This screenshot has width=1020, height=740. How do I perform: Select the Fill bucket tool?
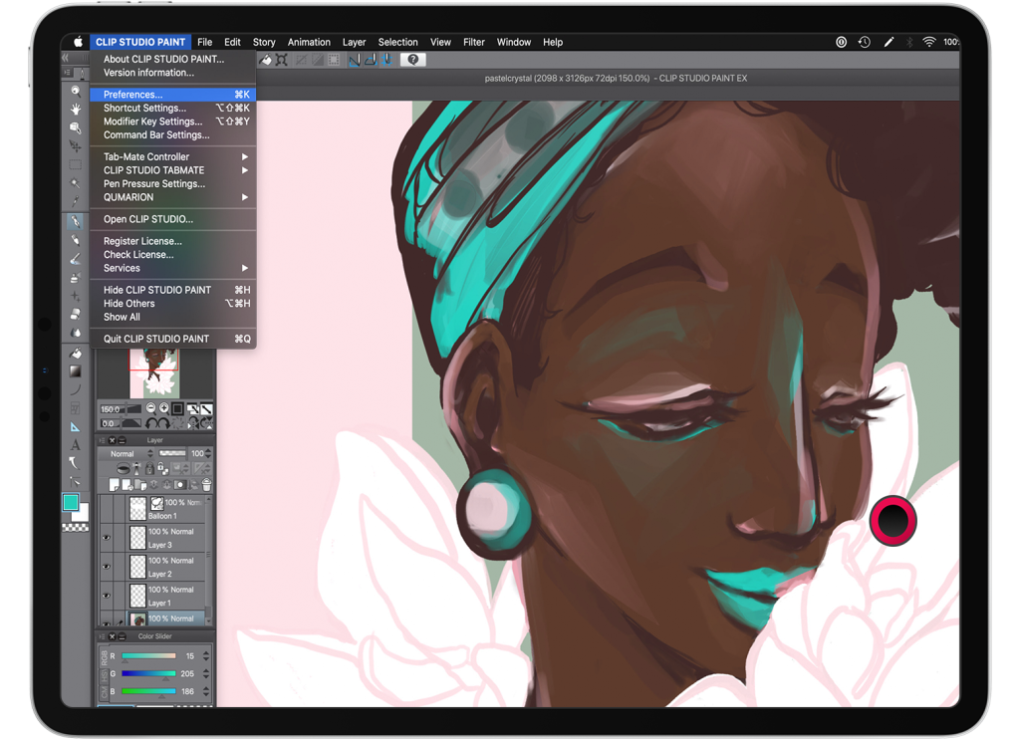coord(76,354)
